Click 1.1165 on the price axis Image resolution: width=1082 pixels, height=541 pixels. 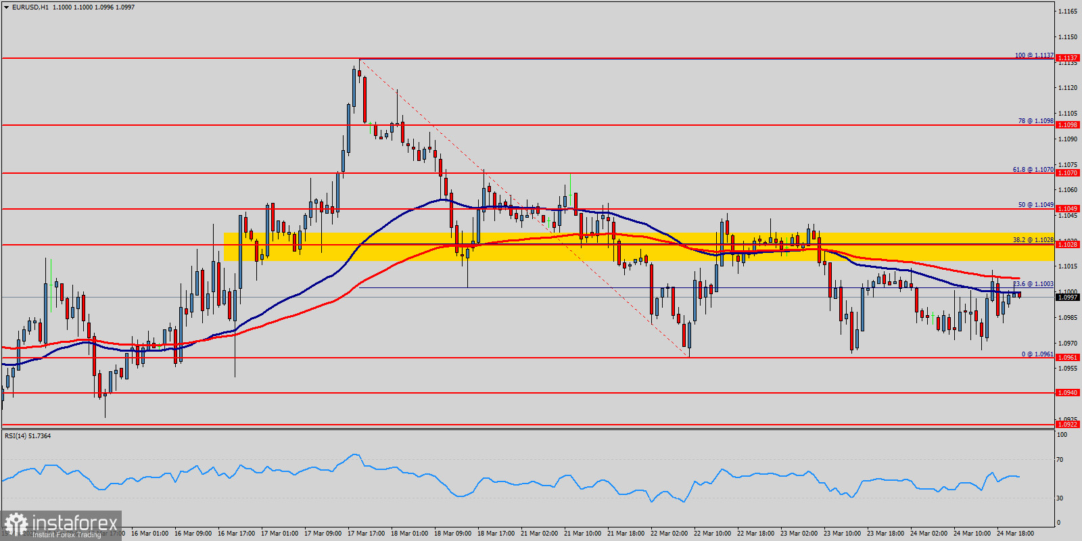[1068, 11]
